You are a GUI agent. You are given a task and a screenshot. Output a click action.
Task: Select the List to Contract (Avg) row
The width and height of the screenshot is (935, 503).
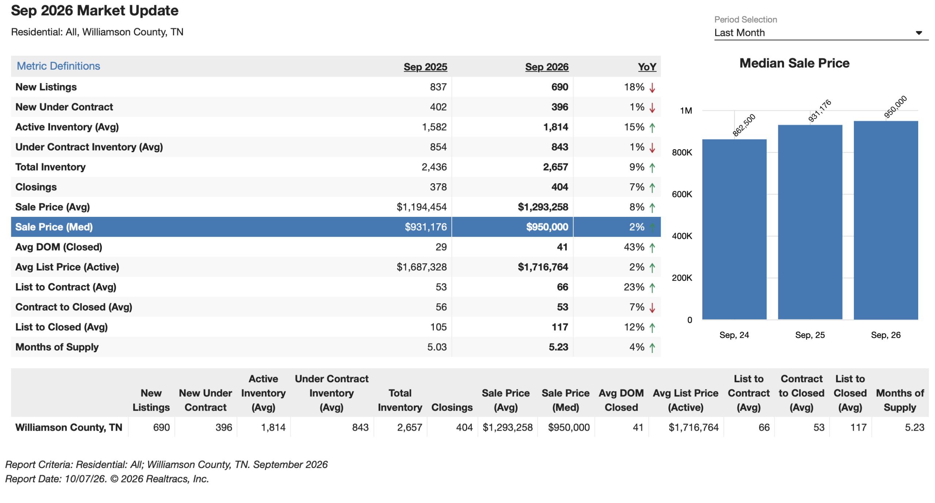pyautogui.click(x=336, y=287)
